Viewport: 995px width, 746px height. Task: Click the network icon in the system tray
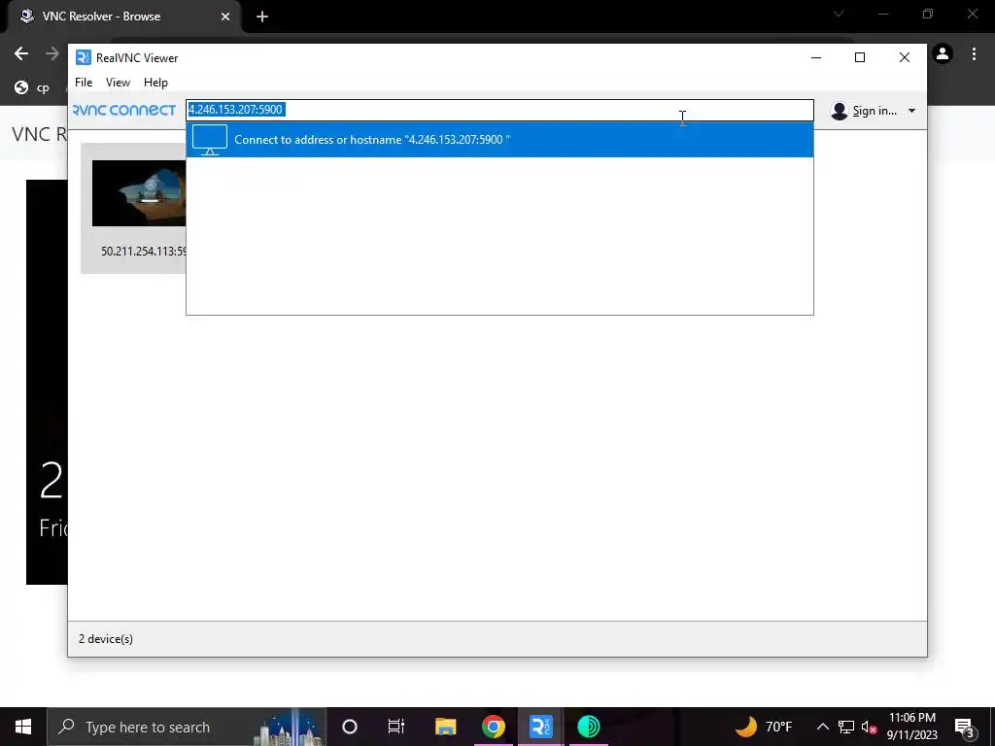click(x=846, y=727)
